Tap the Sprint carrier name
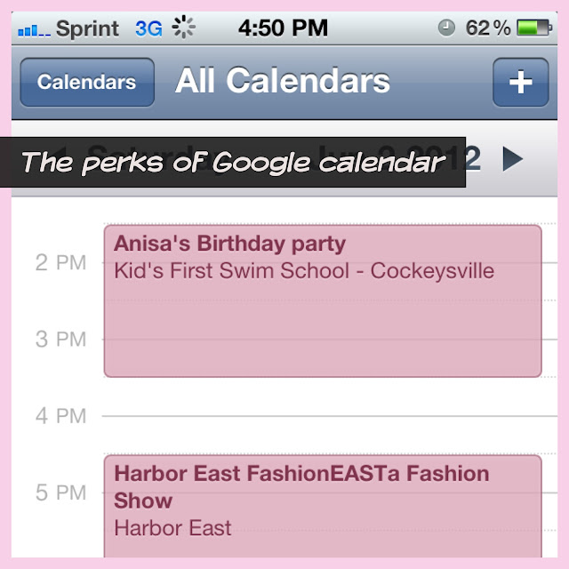This screenshot has height=569, width=569. pyautogui.click(x=87, y=28)
